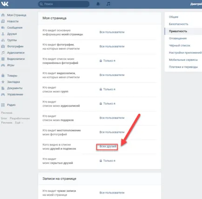The image size is (202, 199).
Task: Open Платежи и переводы settings section
Action: tap(183, 67)
